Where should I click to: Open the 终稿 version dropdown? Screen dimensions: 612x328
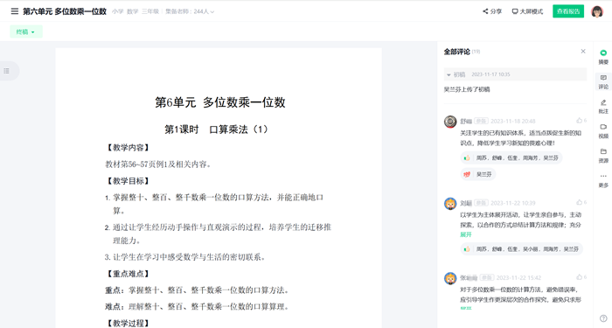[25, 31]
